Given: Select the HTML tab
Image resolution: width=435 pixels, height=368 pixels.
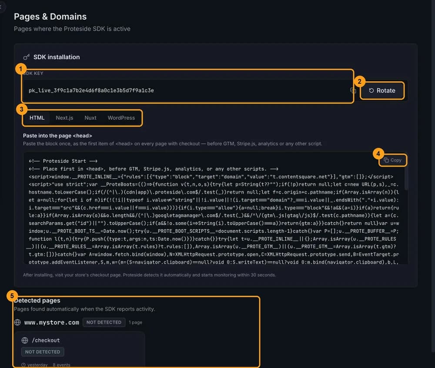Looking at the screenshot, I should (37, 117).
